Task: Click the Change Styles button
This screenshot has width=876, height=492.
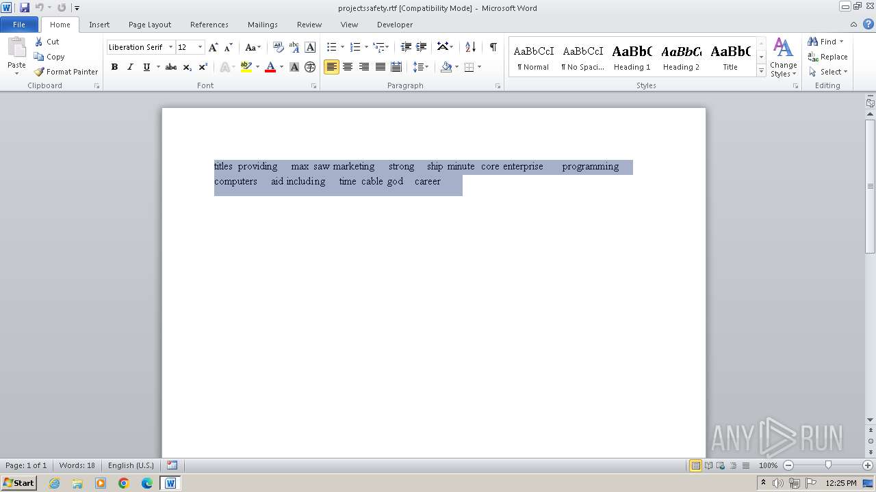Action: click(784, 57)
